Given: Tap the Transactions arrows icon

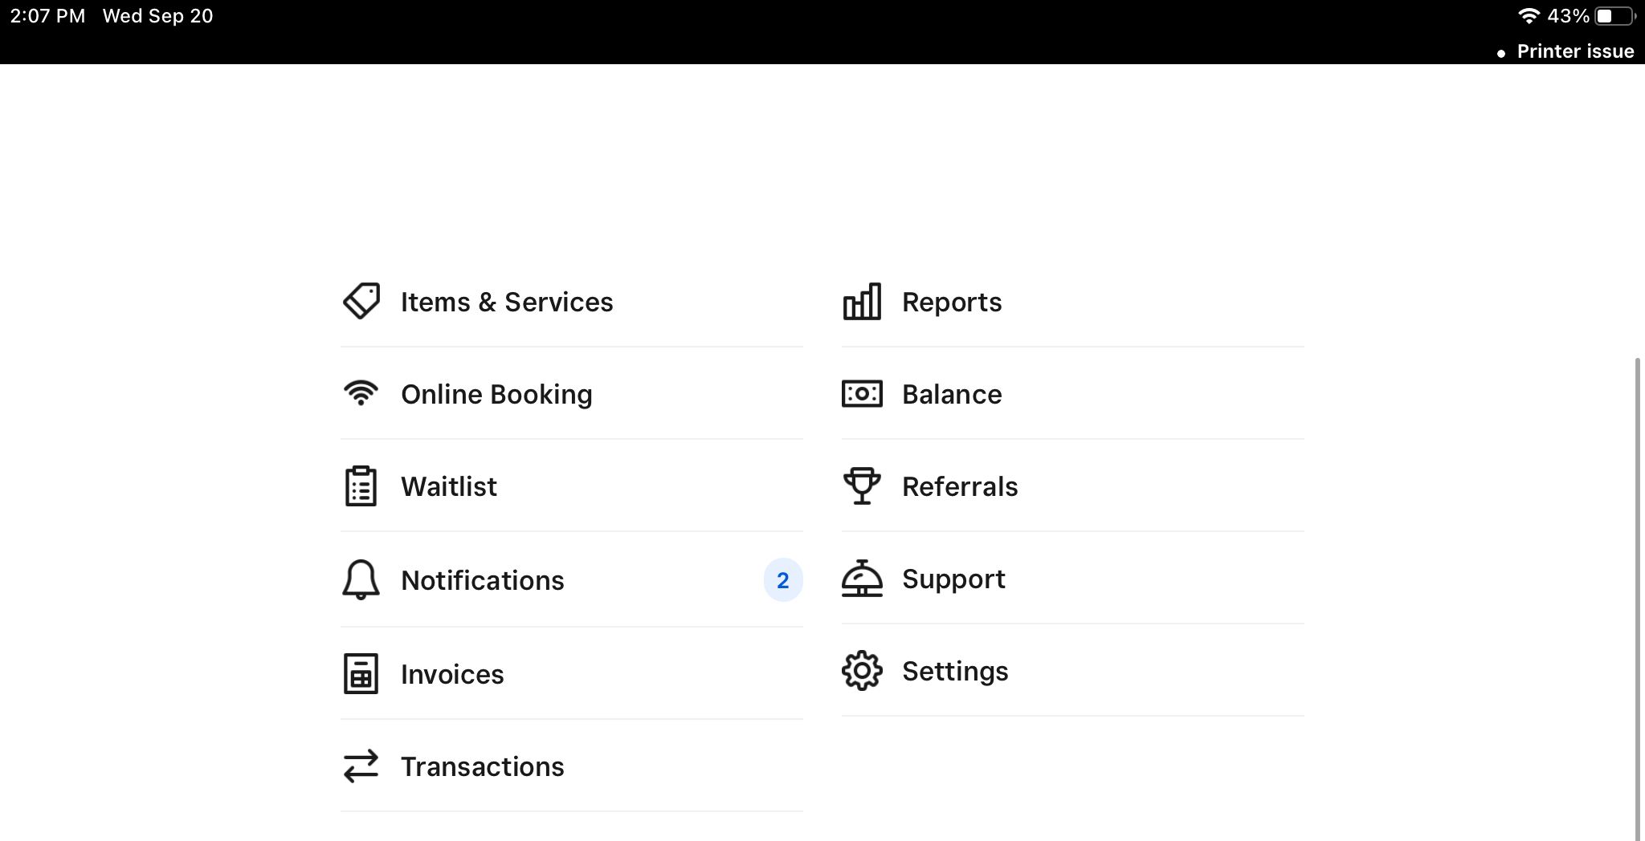Looking at the screenshot, I should pos(361,766).
